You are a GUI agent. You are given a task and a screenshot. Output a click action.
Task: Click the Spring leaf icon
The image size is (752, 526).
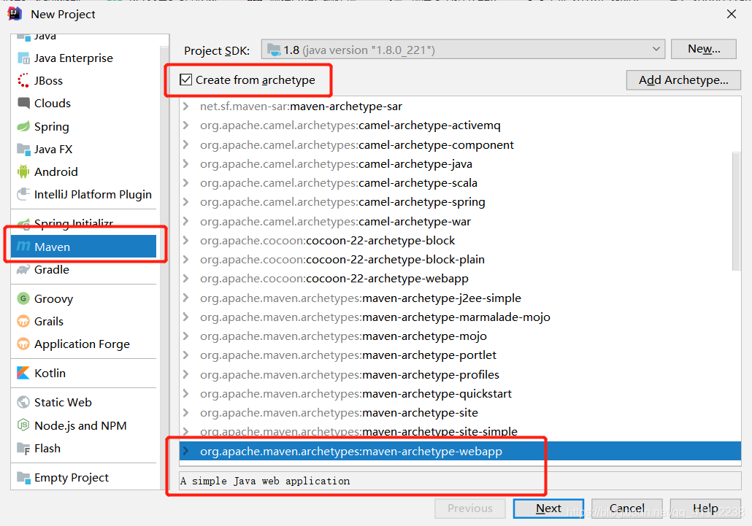coord(23,126)
